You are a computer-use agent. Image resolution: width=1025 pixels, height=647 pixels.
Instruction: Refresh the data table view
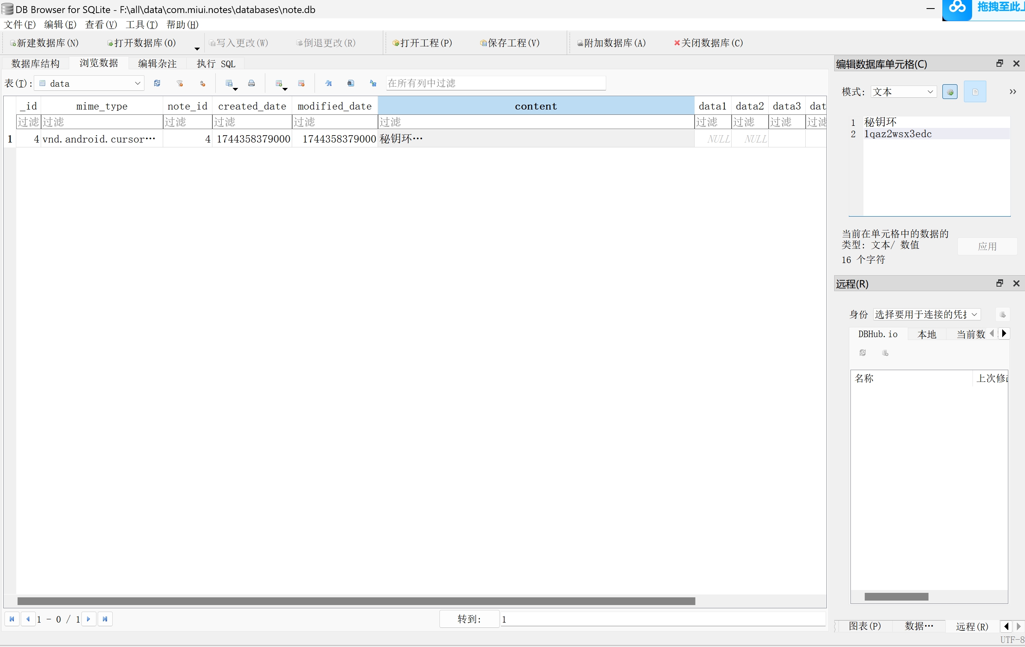[x=157, y=83]
